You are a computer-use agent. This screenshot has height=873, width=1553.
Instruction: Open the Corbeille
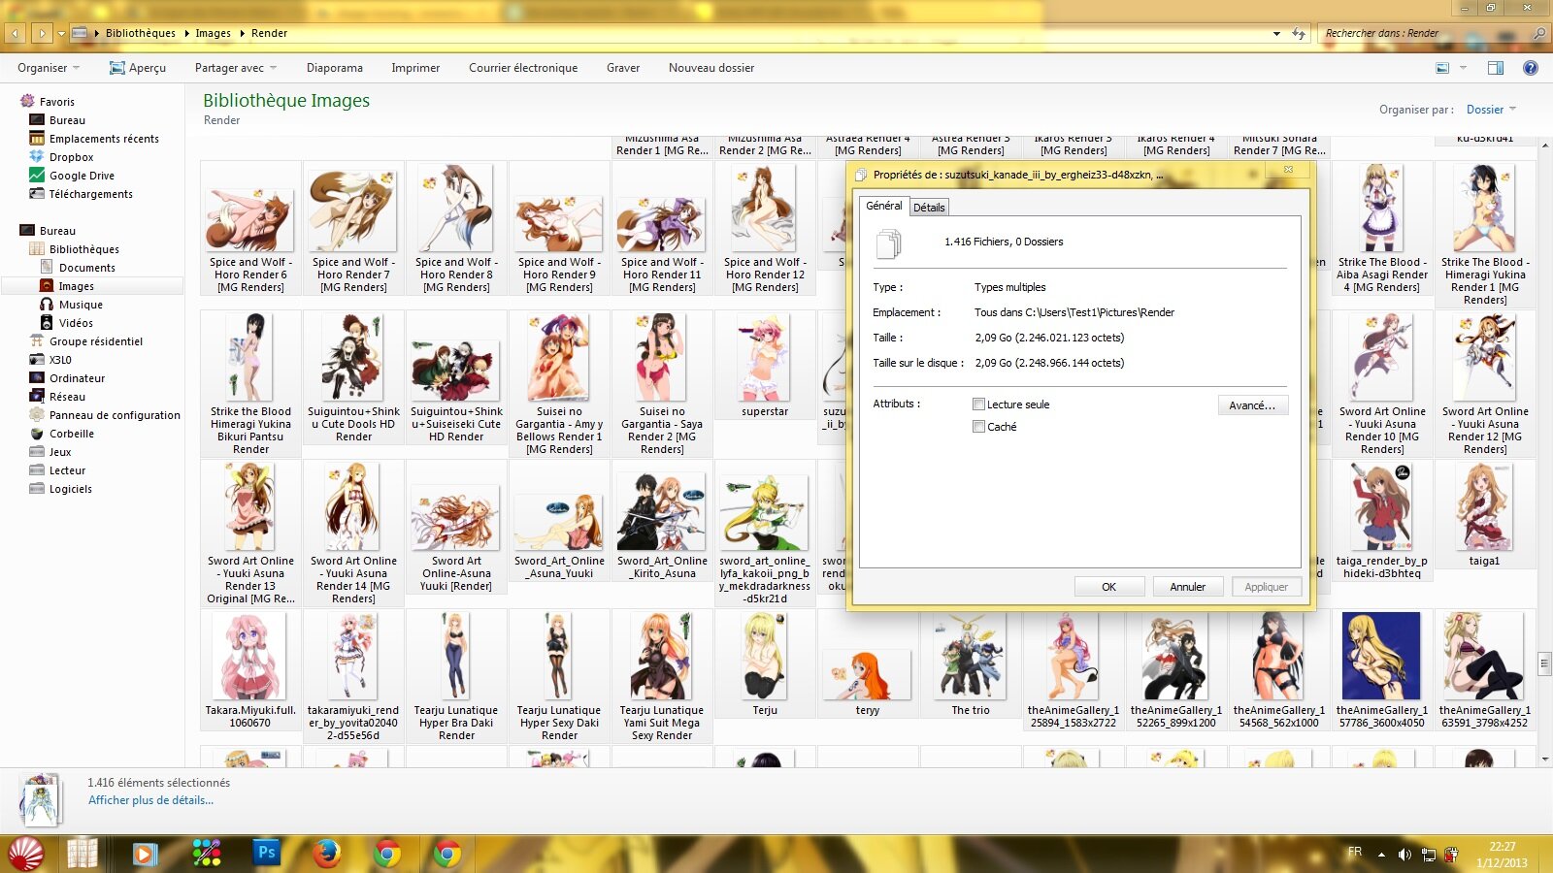pos(72,434)
